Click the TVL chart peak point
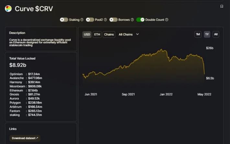This screenshot has width=230, height=144. tap(162, 49)
